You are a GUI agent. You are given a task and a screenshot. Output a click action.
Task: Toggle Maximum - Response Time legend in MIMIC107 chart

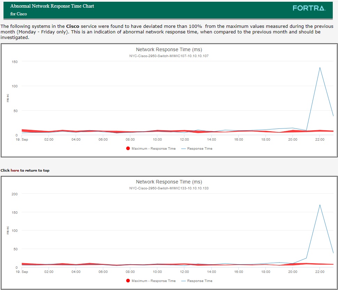[151, 149]
